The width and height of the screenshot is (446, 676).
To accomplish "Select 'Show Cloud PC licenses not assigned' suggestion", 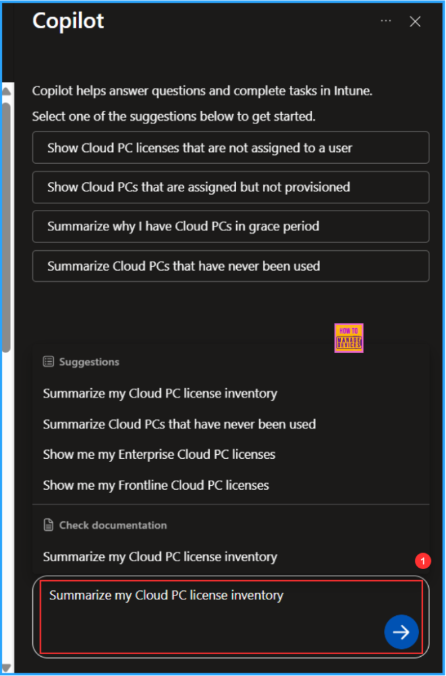I will click(x=230, y=148).
